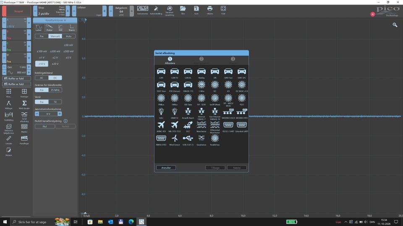
Task: Set range mode to Fra (off)
Action: click(42, 36)
